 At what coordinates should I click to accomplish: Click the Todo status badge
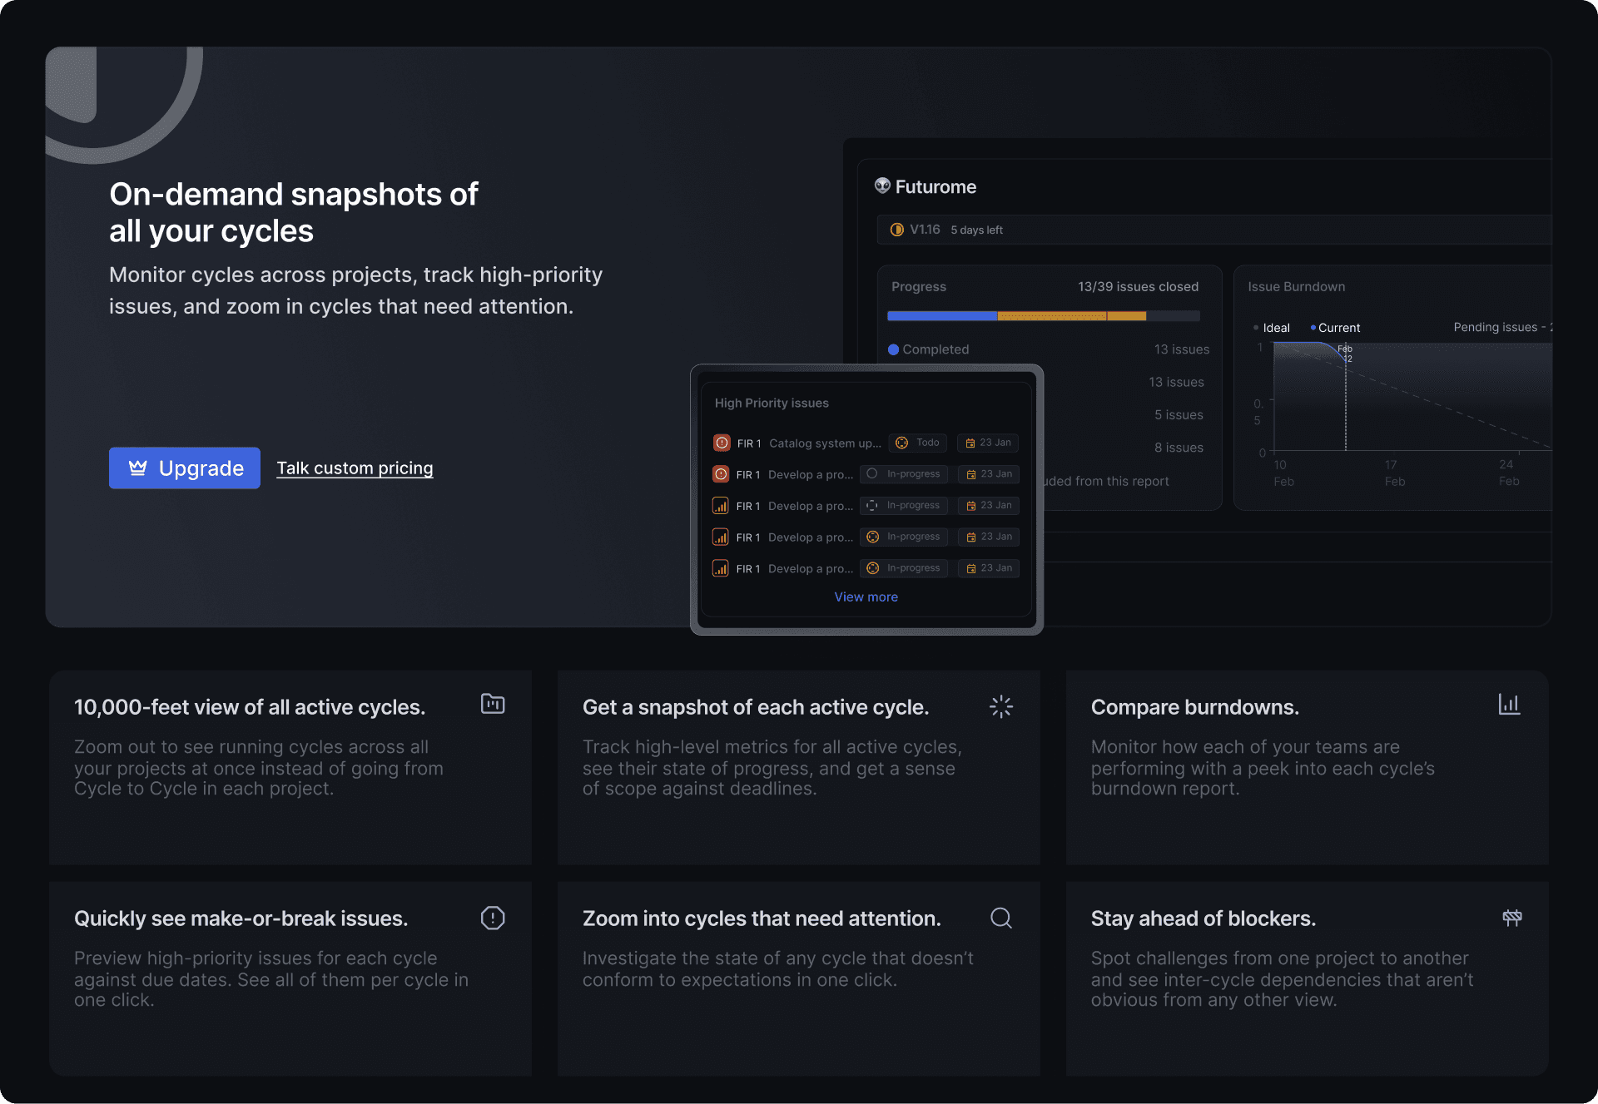point(917,443)
